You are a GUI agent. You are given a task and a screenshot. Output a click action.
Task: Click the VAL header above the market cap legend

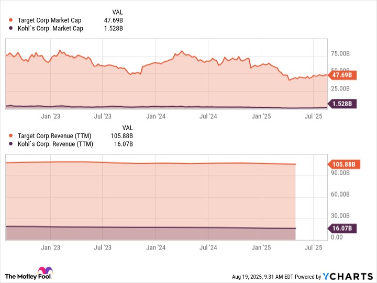point(118,12)
